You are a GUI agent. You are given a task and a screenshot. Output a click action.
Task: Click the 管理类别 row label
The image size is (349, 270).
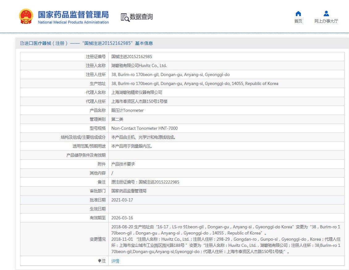pos(98,119)
